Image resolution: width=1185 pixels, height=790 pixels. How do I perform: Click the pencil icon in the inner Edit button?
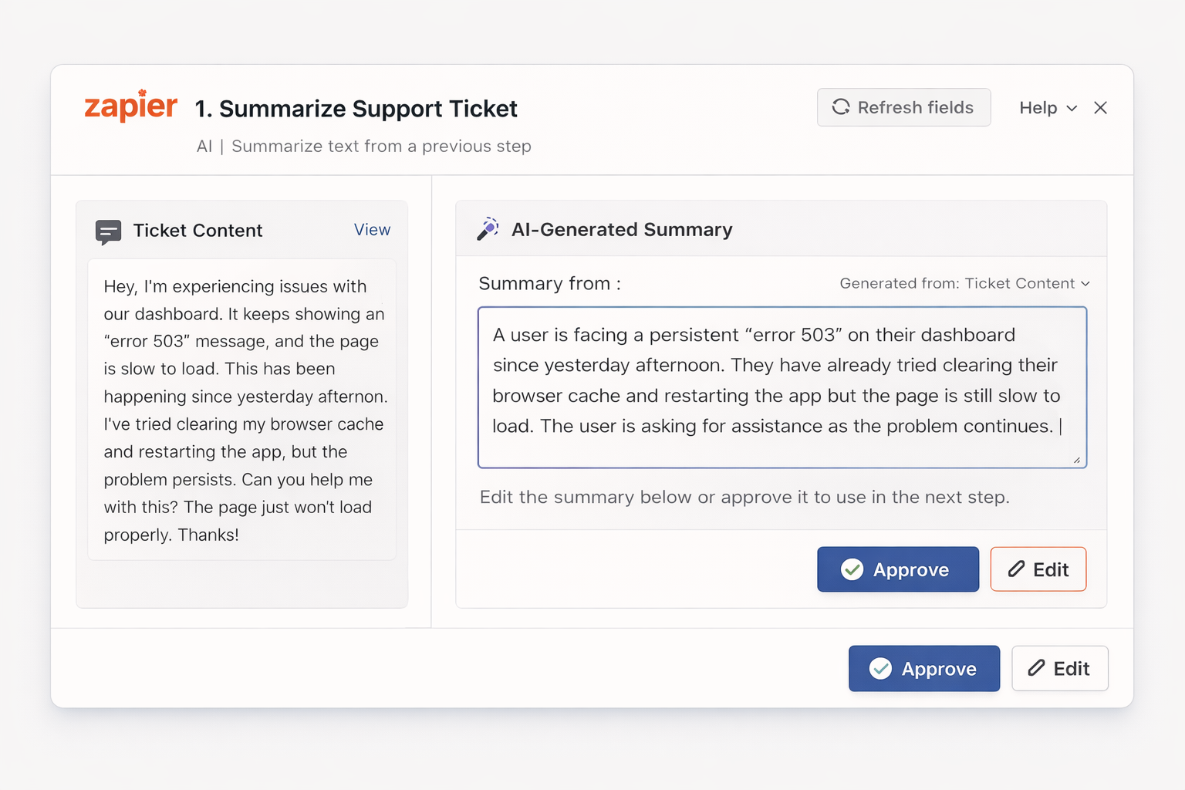tap(1017, 569)
